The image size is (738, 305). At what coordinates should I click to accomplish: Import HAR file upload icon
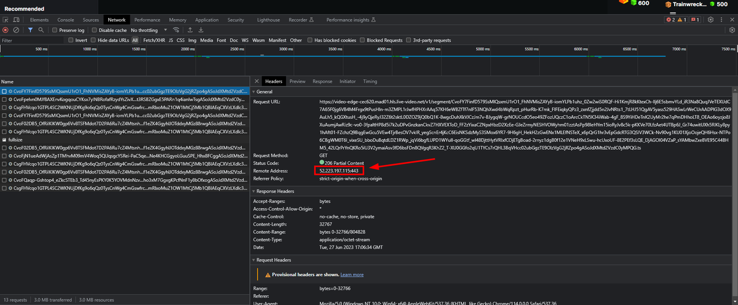point(191,29)
